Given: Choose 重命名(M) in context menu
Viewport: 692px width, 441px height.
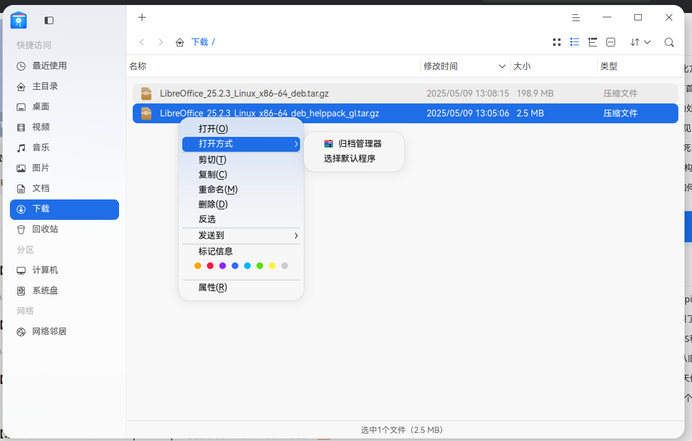Looking at the screenshot, I should (x=241, y=190).
